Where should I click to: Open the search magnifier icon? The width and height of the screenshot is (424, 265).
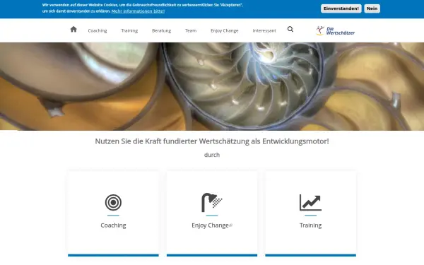(290, 29)
